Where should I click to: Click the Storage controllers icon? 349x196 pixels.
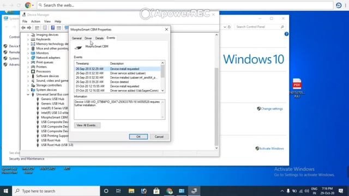pyautogui.click(x=33, y=85)
